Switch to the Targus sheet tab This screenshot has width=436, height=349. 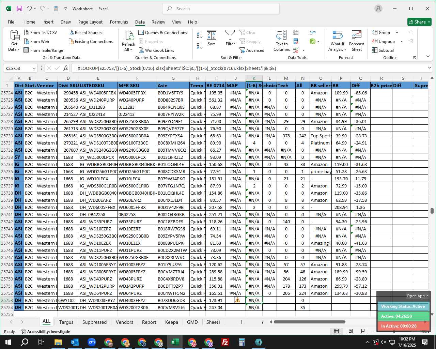click(x=66, y=322)
